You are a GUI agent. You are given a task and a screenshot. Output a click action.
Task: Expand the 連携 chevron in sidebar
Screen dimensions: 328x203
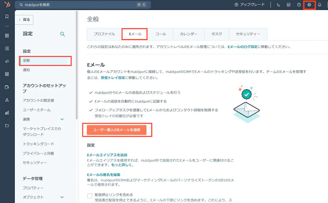click(62, 119)
